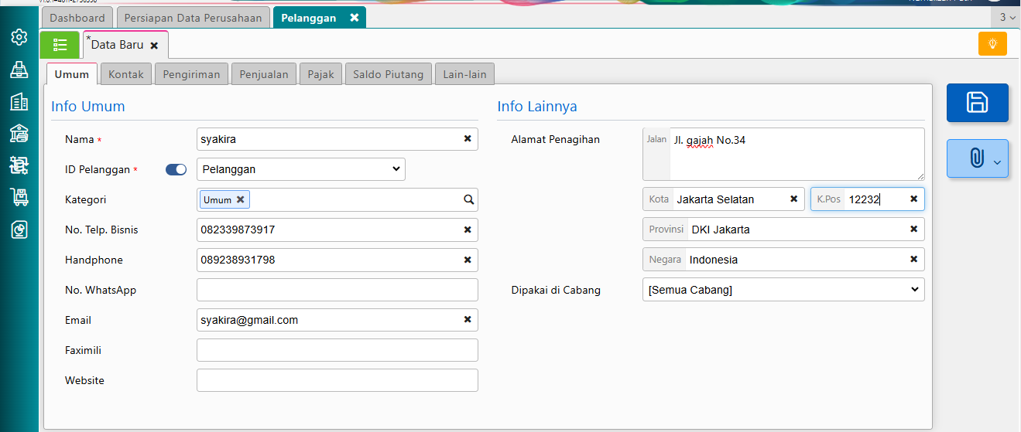Open the Pajak tab
The image size is (1021, 432).
(320, 74)
